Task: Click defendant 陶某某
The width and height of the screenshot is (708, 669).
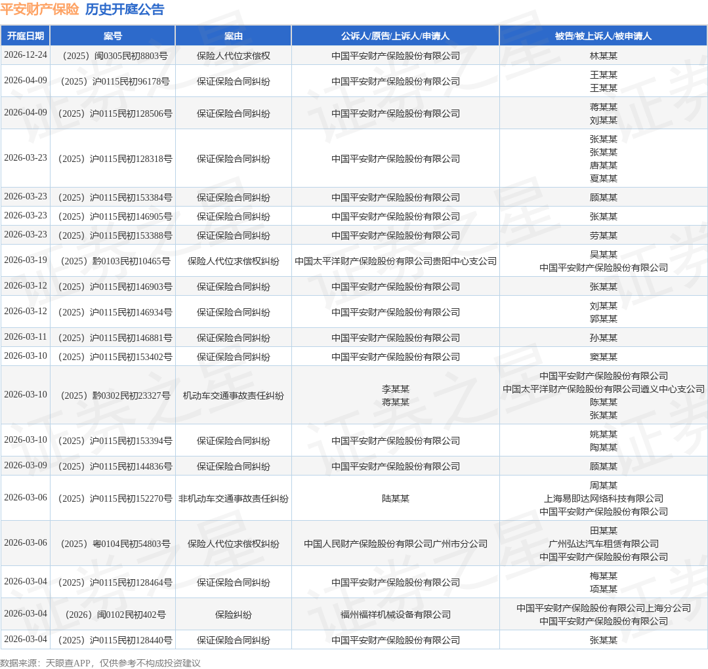Action: 603,447
